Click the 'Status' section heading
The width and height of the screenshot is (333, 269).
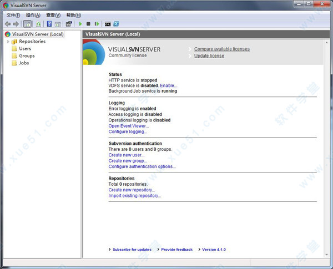point(115,74)
